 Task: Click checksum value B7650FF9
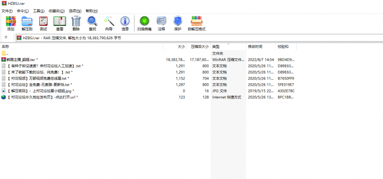286,78
